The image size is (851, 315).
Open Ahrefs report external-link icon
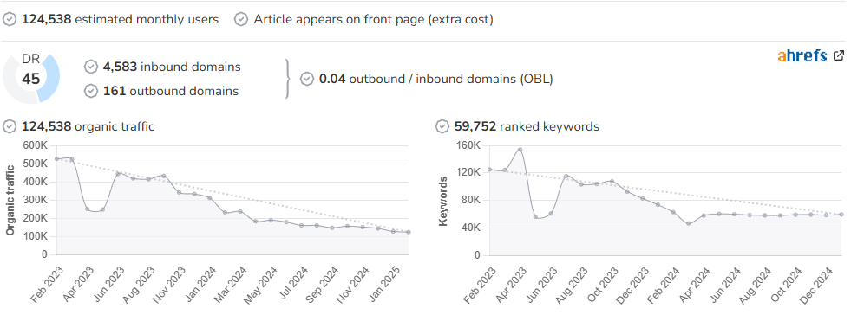[x=839, y=55]
